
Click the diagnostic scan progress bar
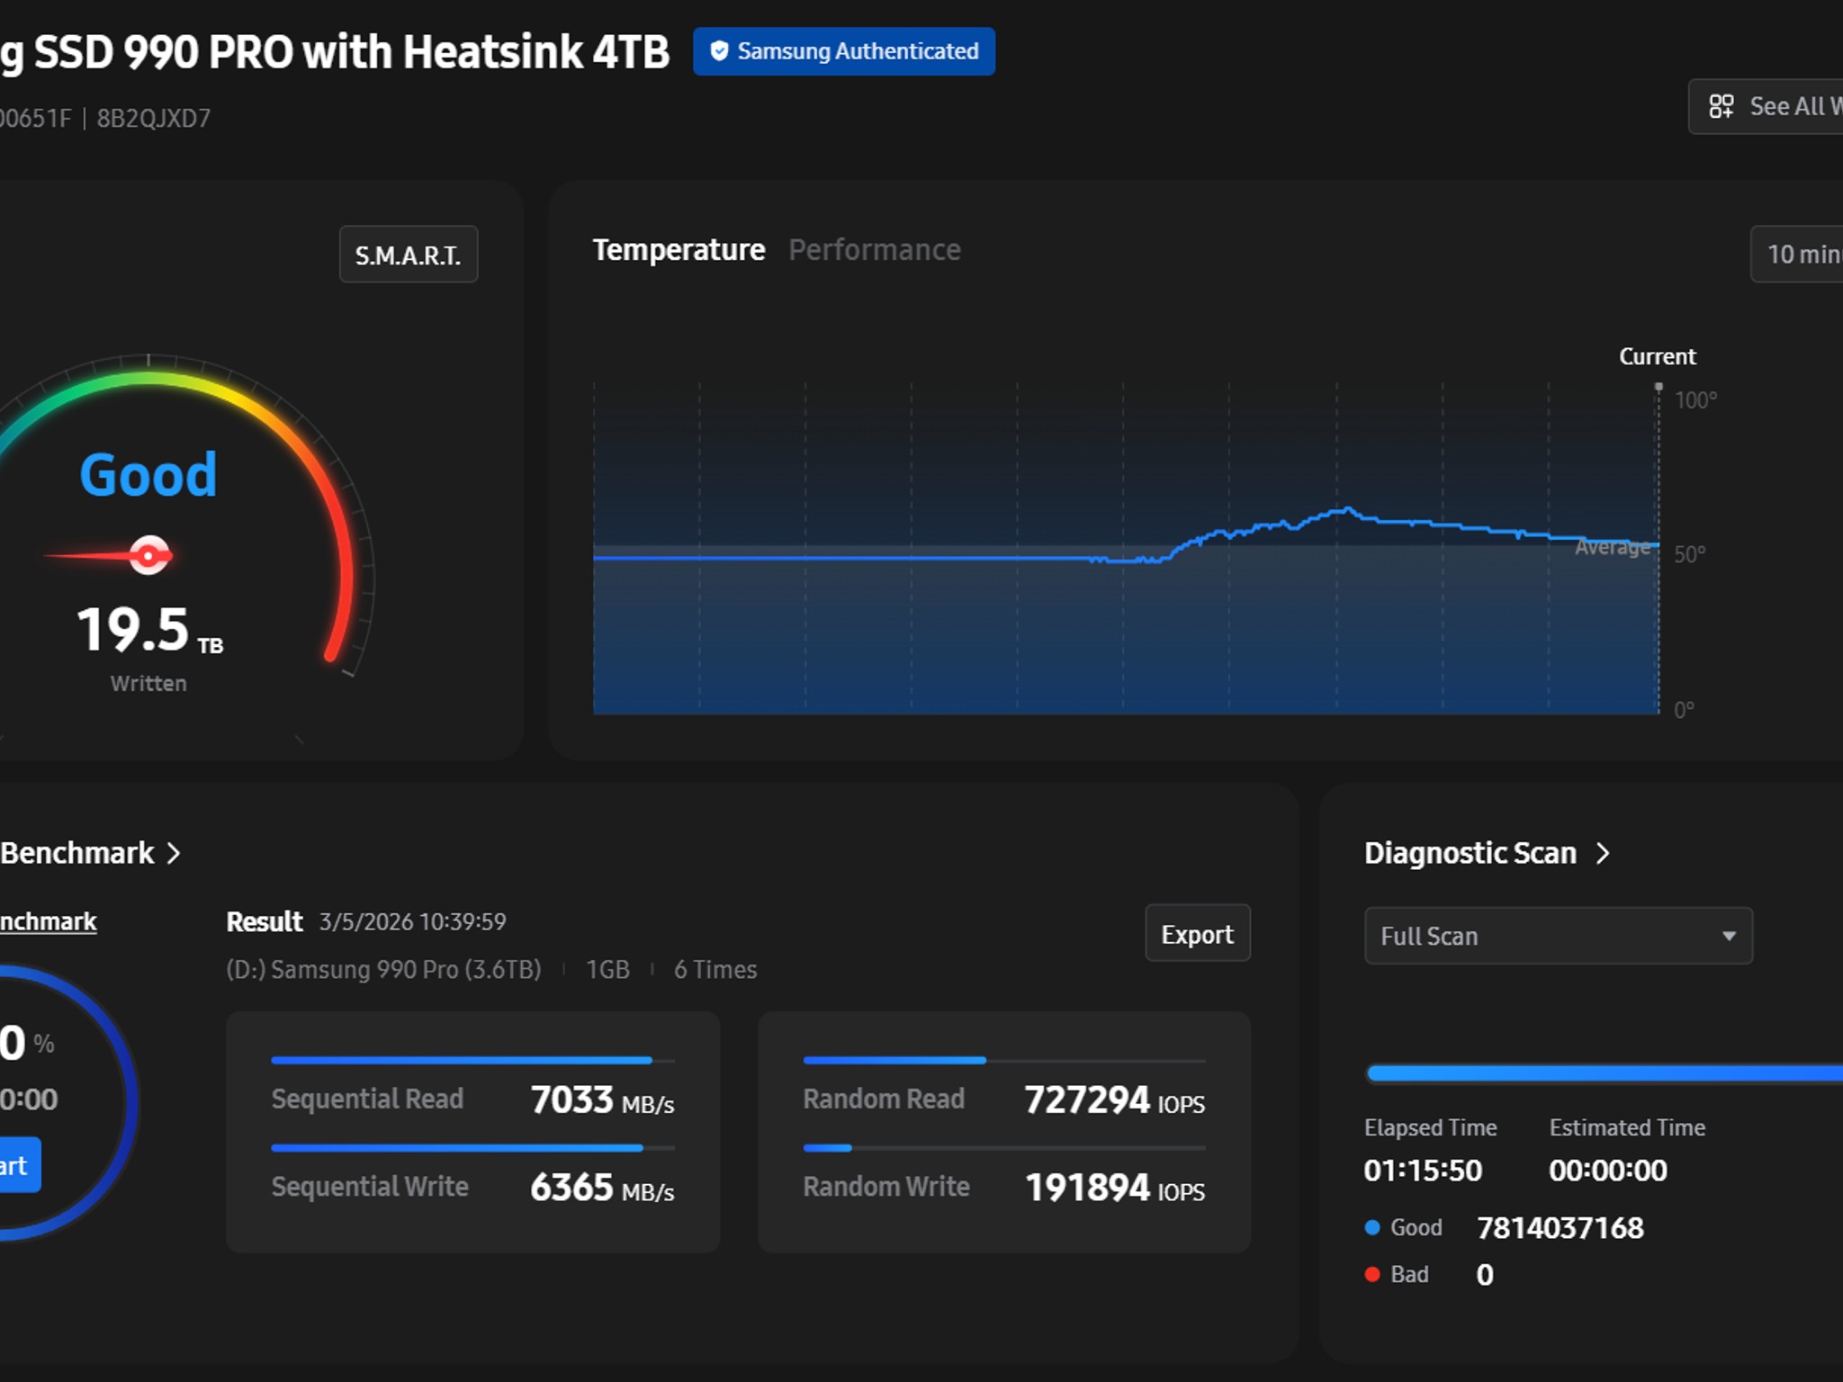1605,1072
